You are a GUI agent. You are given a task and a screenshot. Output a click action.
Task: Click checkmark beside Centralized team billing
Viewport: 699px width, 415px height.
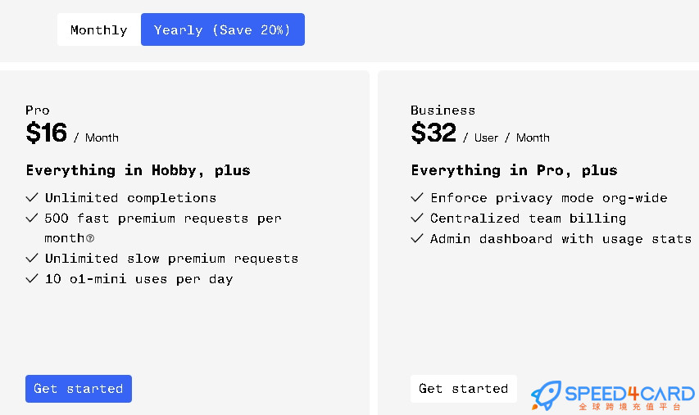(417, 218)
